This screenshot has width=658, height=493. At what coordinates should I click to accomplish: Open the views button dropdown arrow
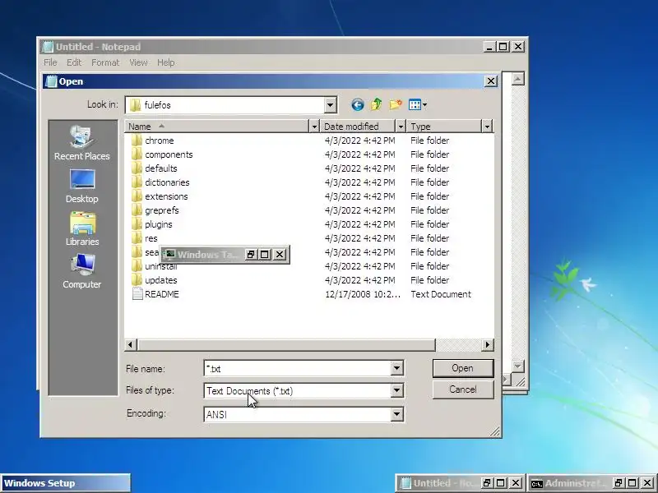click(x=424, y=105)
